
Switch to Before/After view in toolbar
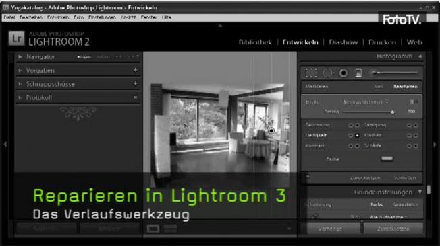coord(170,229)
